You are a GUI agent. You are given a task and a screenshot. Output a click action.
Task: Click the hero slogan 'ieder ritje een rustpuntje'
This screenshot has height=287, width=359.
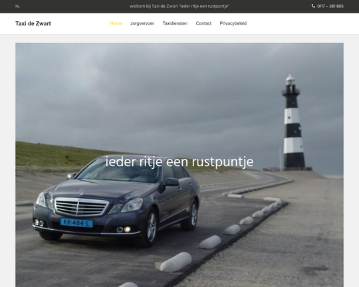(x=179, y=162)
